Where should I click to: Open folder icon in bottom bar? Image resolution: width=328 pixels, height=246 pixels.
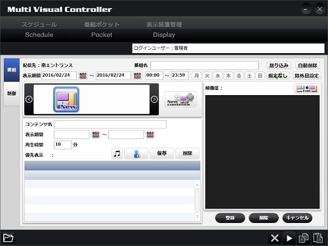9,237
